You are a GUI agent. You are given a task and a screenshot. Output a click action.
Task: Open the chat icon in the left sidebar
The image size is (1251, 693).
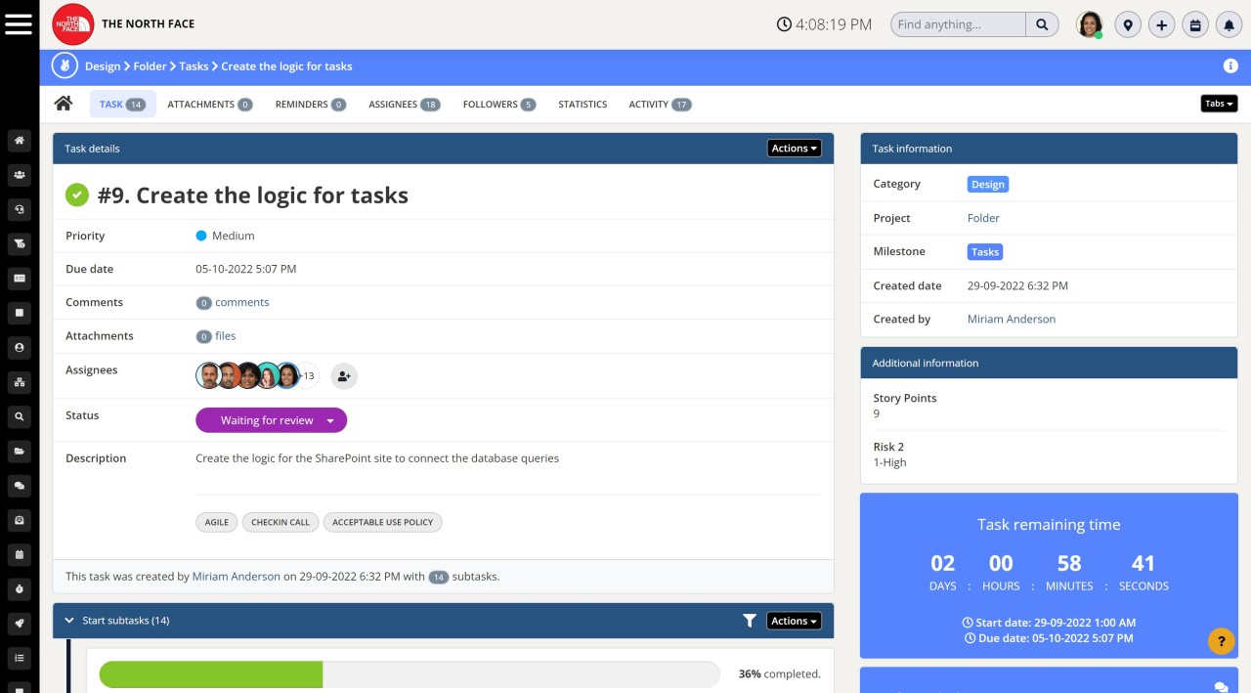tap(20, 486)
